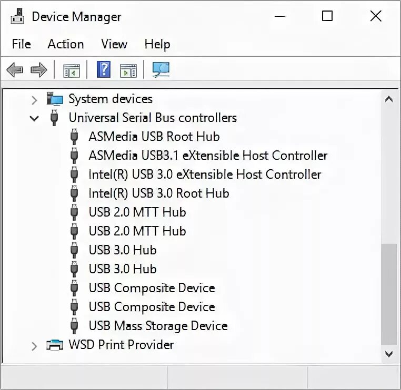401x390 pixels.
Task: Open the File menu
Action: pyautogui.click(x=22, y=44)
